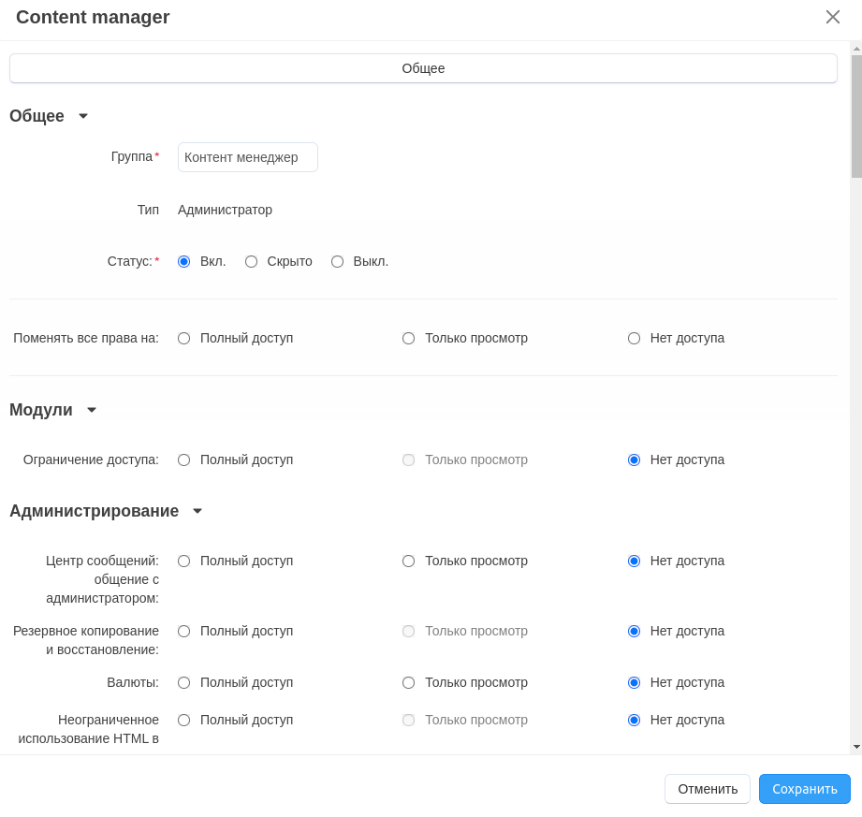The image size is (862, 817).
Task: Click the Сохранить button
Action: pyautogui.click(x=804, y=789)
